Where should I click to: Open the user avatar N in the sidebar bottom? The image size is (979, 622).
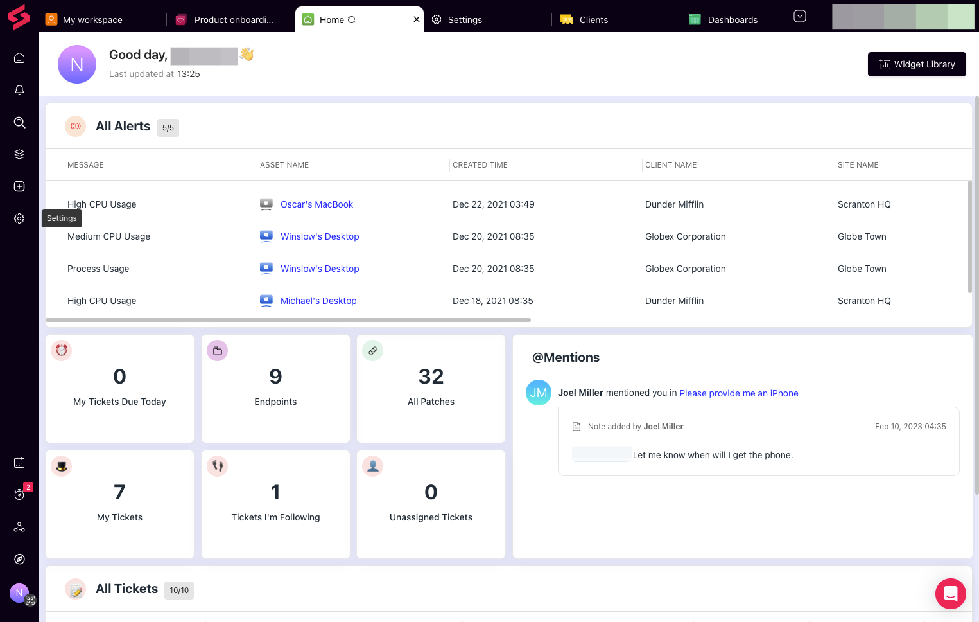[x=19, y=593]
